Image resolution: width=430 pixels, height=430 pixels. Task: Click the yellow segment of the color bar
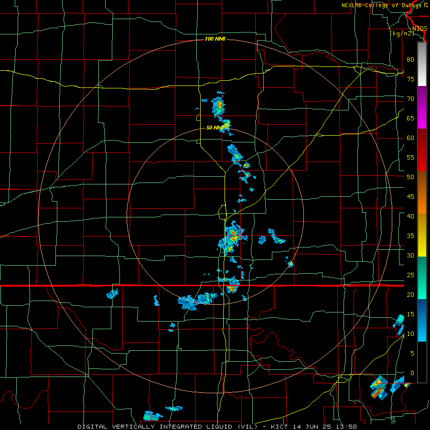point(422,235)
